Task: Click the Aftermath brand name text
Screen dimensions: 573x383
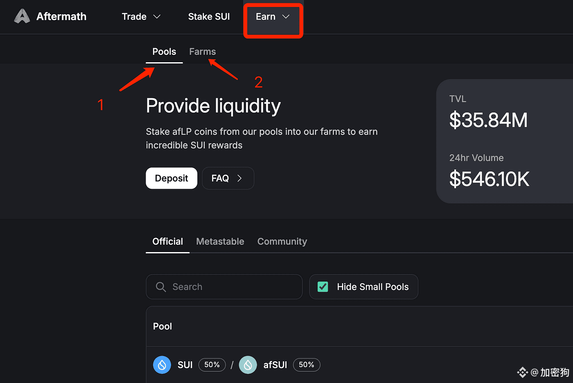Action: pos(61,16)
